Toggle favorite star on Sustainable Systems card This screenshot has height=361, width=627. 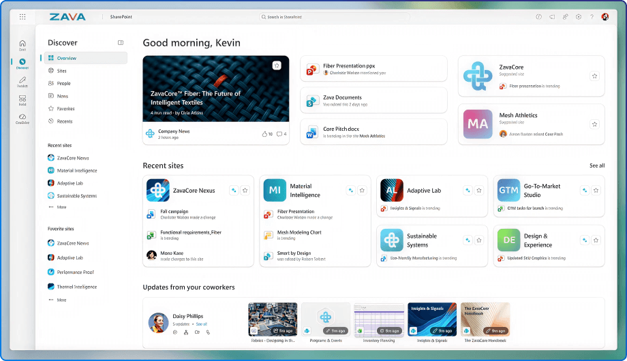pos(479,240)
